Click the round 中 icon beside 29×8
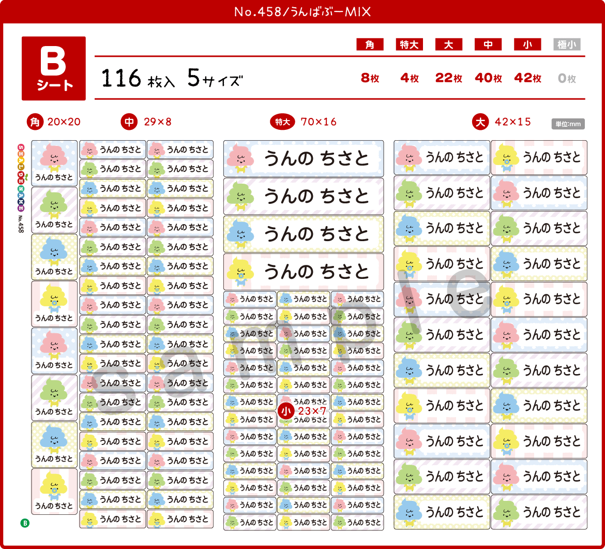The height and width of the screenshot is (549, 605). pyautogui.click(x=129, y=122)
